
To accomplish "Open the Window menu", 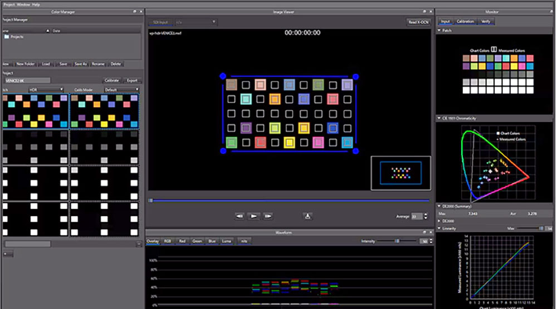I will tap(23, 4).
